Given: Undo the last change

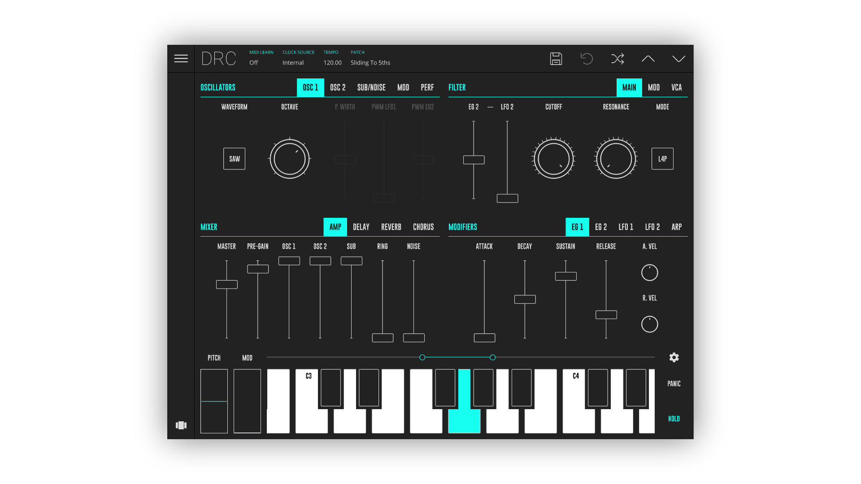Looking at the screenshot, I should pyautogui.click(x=587, y=59).
